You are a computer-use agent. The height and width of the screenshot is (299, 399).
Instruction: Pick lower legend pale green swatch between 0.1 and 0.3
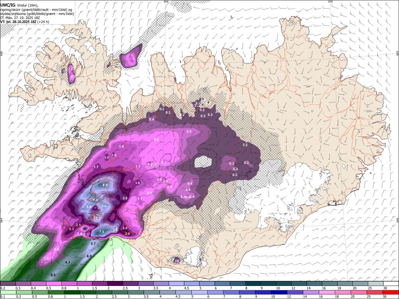coord(7,292)
